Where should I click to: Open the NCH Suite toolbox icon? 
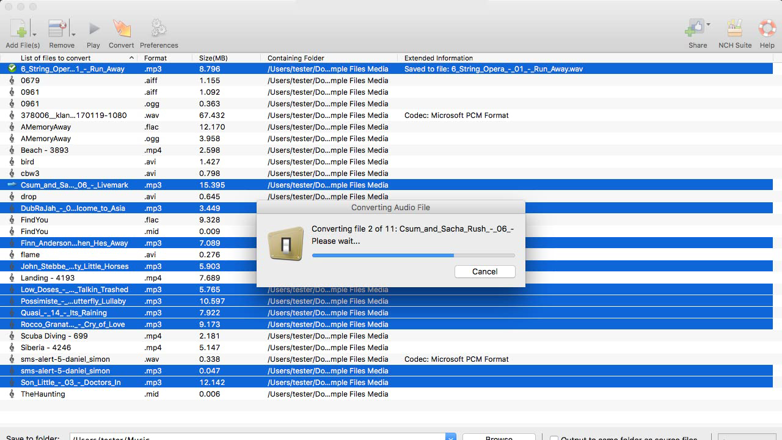click(x=734, y=28)
